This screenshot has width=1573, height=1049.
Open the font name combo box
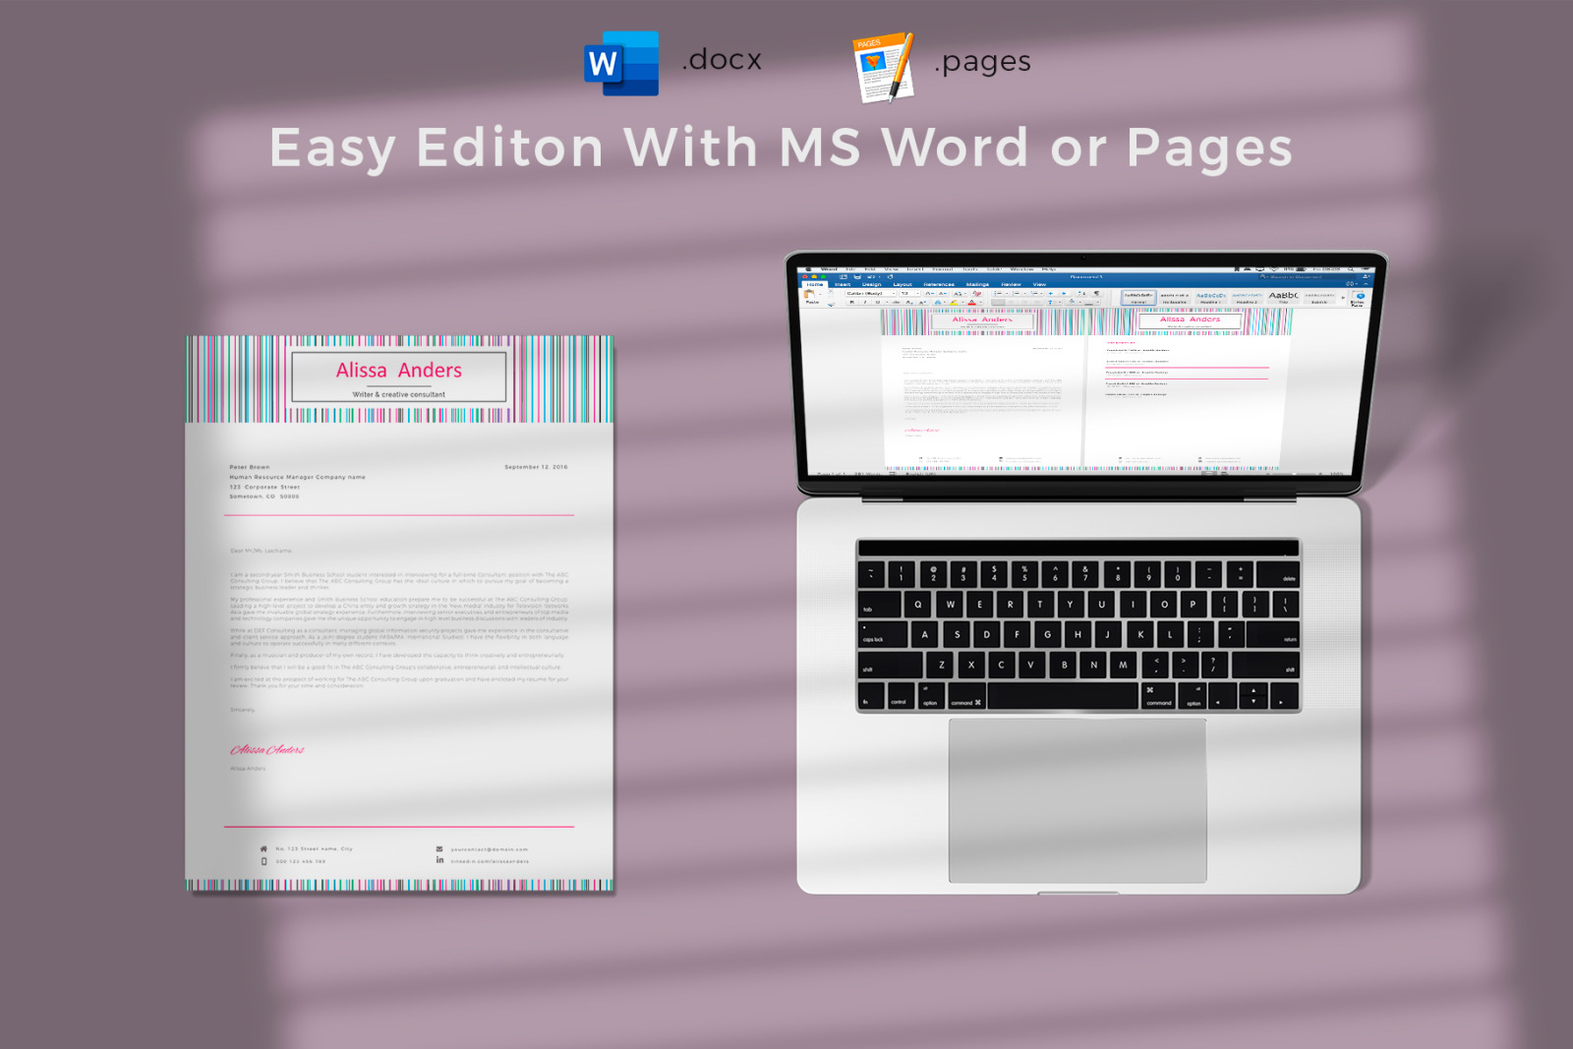pos(870,293)
